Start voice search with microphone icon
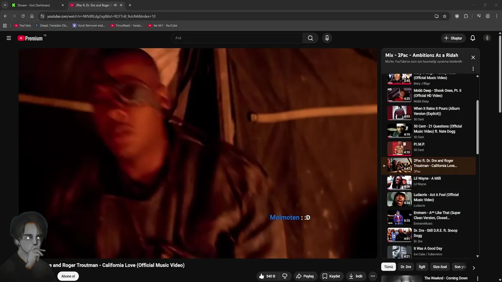502x282 pixels. (327, 38)
